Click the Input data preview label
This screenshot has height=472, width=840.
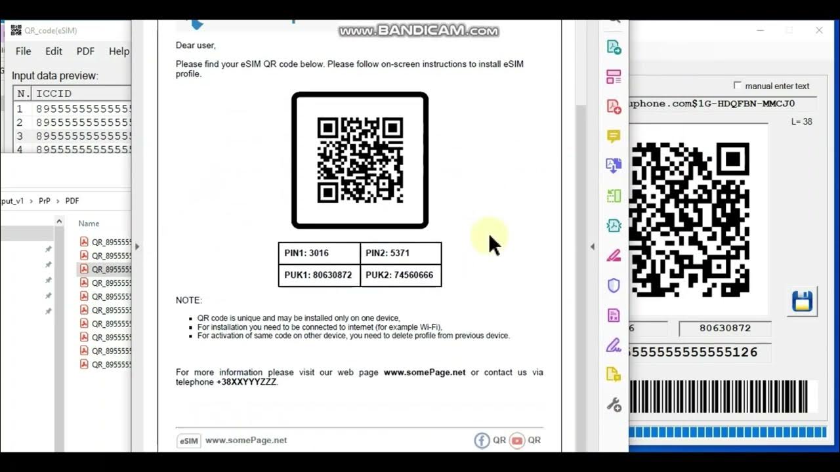point(55,75)
